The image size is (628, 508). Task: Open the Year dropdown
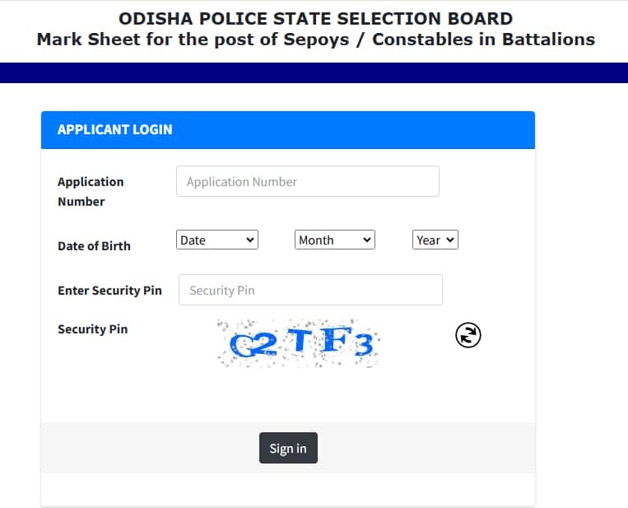pyautogui.click(x=435, y=240)
